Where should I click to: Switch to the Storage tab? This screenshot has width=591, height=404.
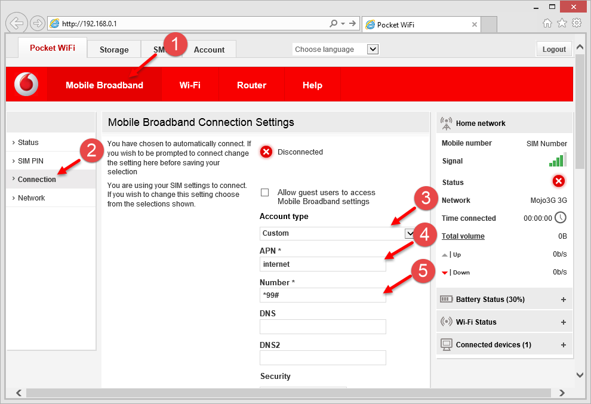click(114, 50)
